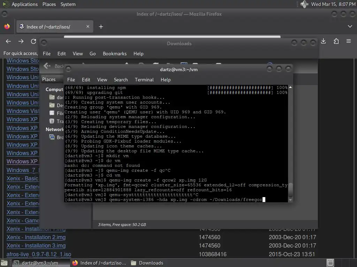Open the terminal's View menu
Image resolution: width=357 pixels, height=267 pixels.
(x=102, y=80)
